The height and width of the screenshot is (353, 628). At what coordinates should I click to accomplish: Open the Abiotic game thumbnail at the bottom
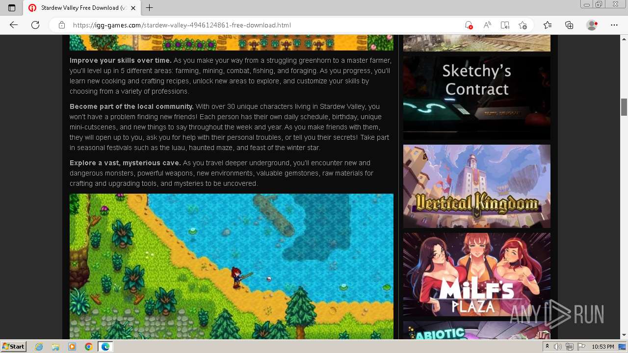(x=477, y=330)
